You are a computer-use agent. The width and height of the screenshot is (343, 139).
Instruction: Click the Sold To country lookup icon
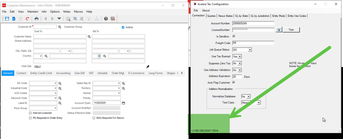pyautogui.click(x=46, y=56)
